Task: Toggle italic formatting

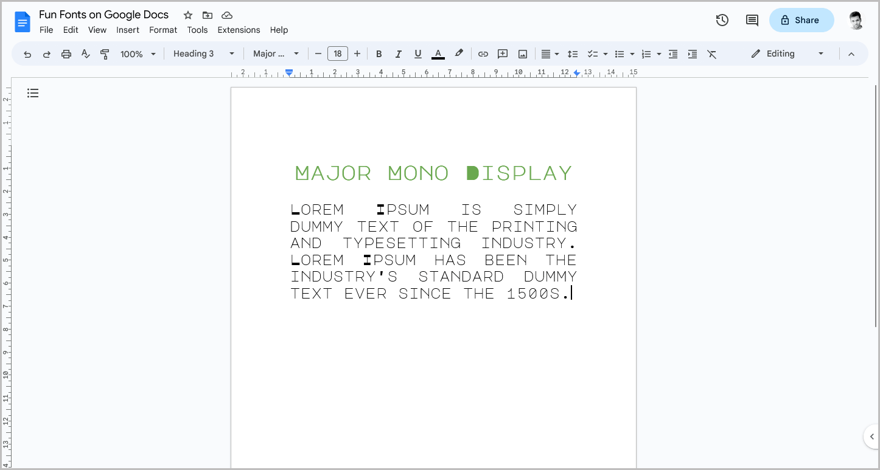Action: (x=398, y=54)
